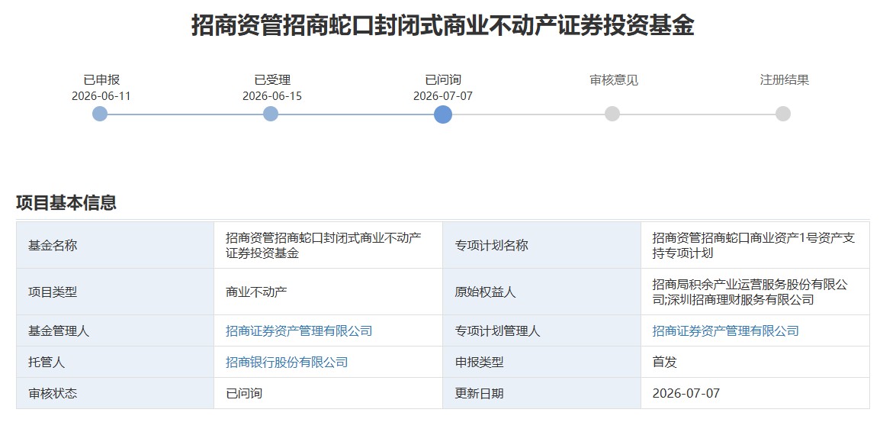Click the page title 招商资管招商蛇口封闭式商业不动产证券投资基金

click(x=442, y=26)
